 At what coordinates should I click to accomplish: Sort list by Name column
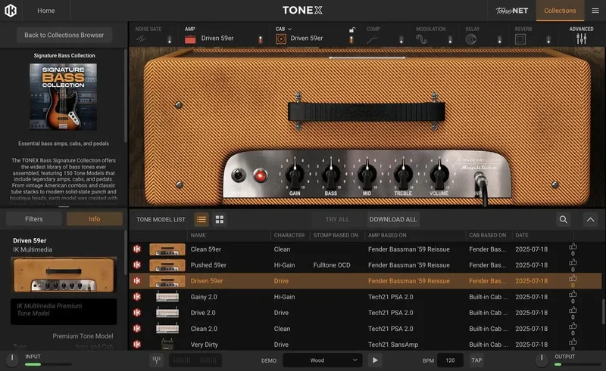coord(198,235)
